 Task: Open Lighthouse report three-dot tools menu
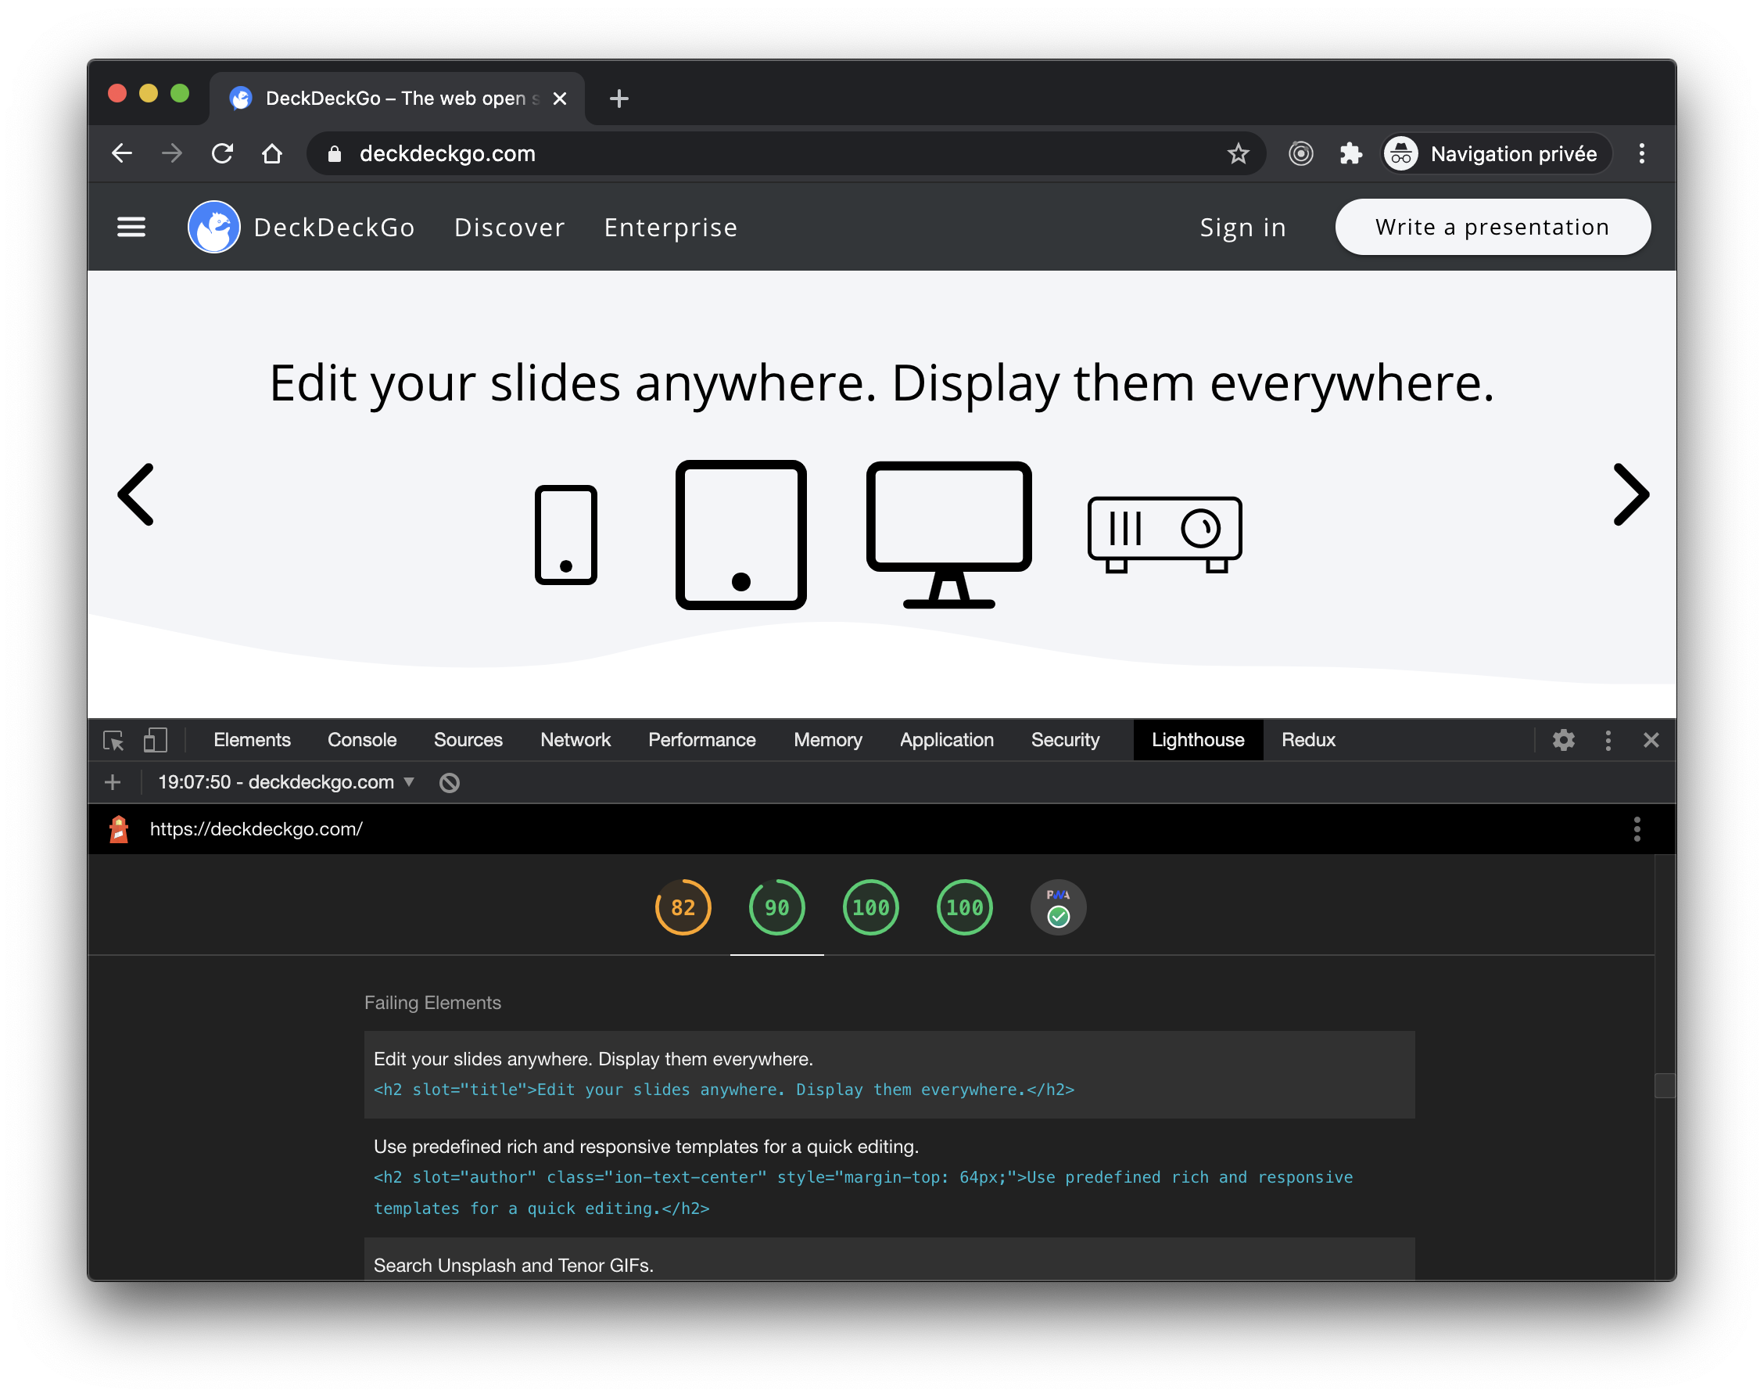point(1636,828)
